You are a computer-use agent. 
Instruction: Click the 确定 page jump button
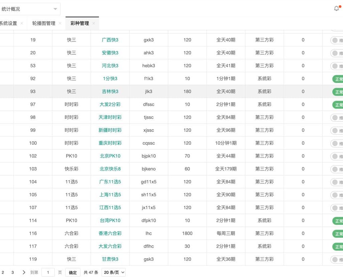coord(73,272)
